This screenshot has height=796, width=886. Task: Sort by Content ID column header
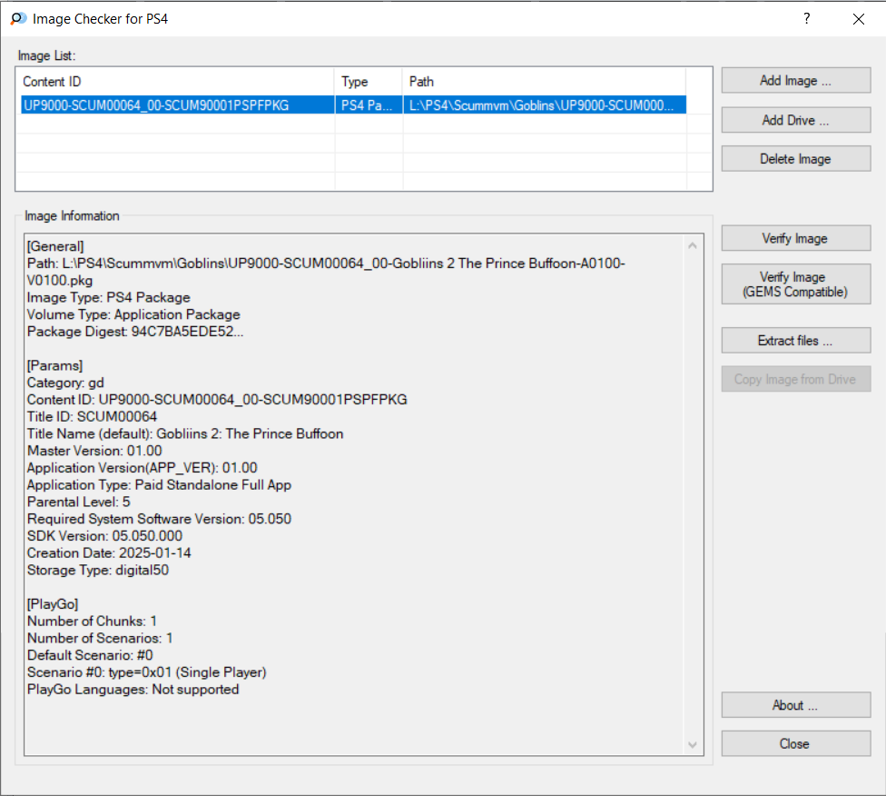[x=176, y=82]
